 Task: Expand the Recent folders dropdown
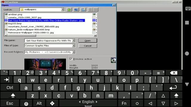point(74,52)
